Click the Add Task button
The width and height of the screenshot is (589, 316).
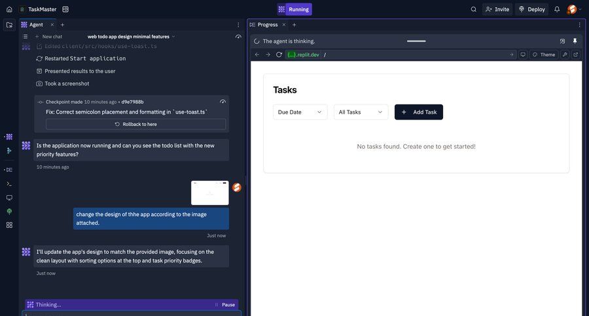(x=419, y=112)
